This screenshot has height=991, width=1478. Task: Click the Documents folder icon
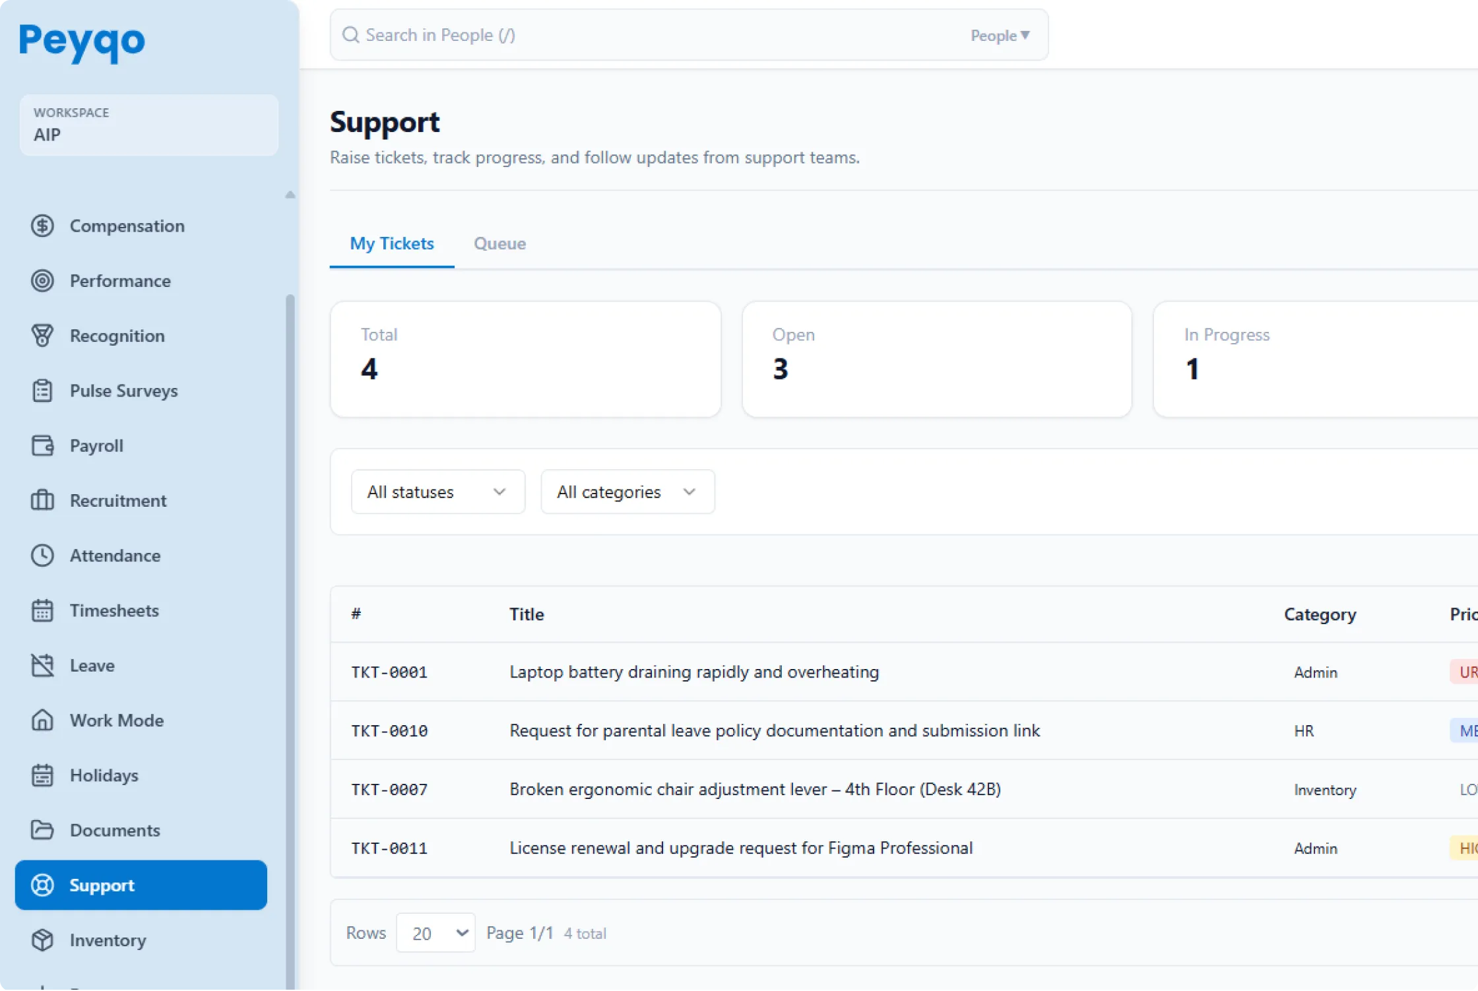point(42,830)
